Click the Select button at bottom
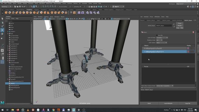199x112 pixels. tap(149, 103)
